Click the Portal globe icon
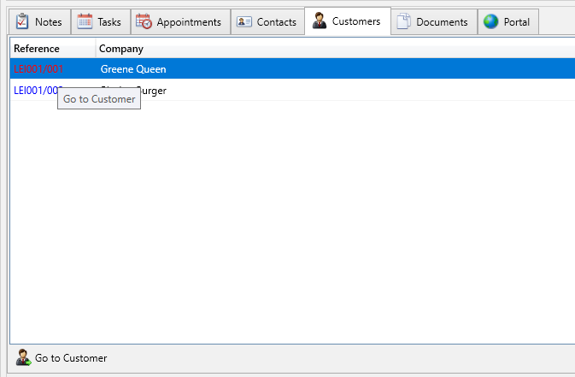This screenshot has width=575, height=377. (491, 22)
